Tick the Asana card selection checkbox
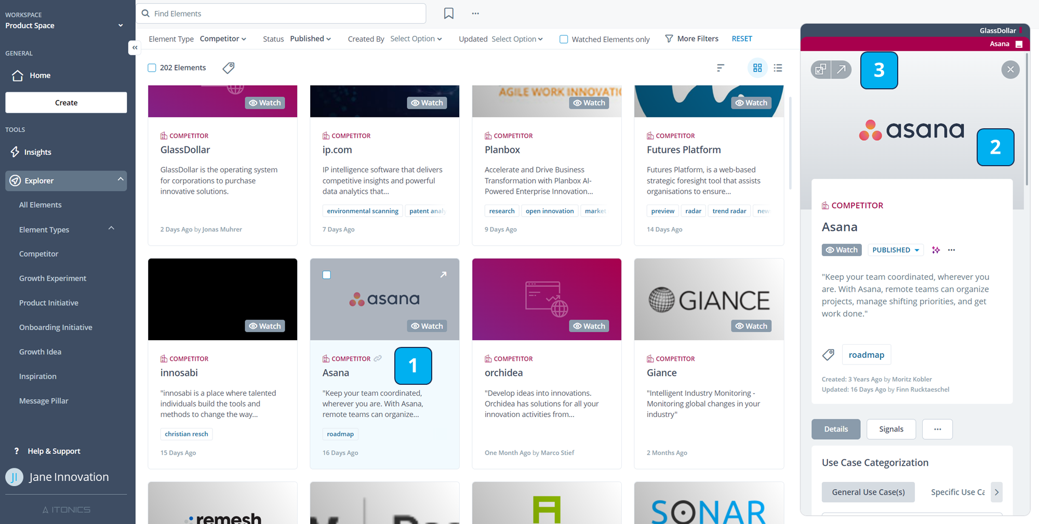Viewport: 1039px width, 524px height. (327, 275)
